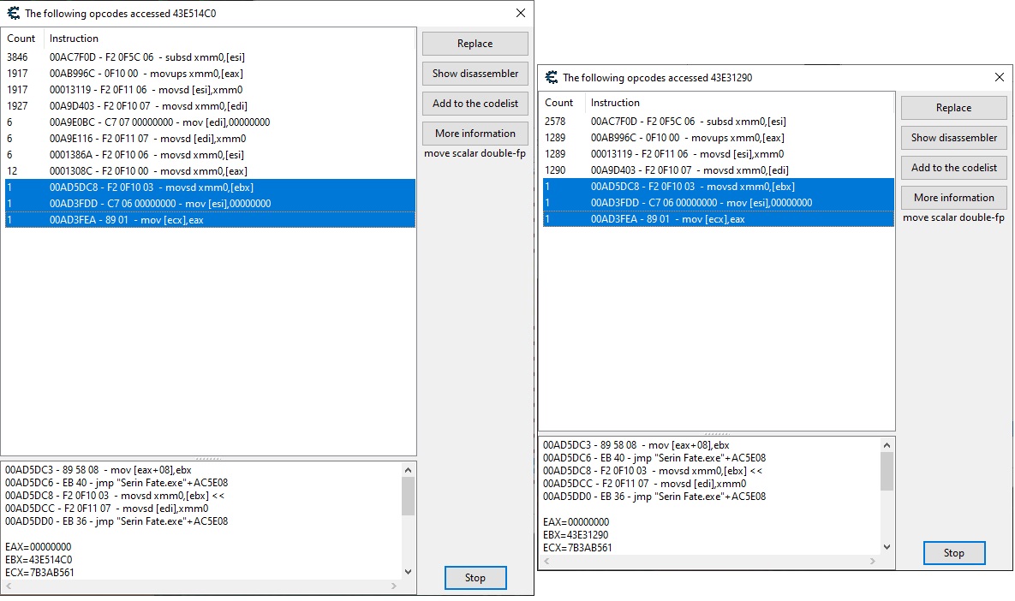Click Cheat Engine icon in right window title

(x=551, y=77)
